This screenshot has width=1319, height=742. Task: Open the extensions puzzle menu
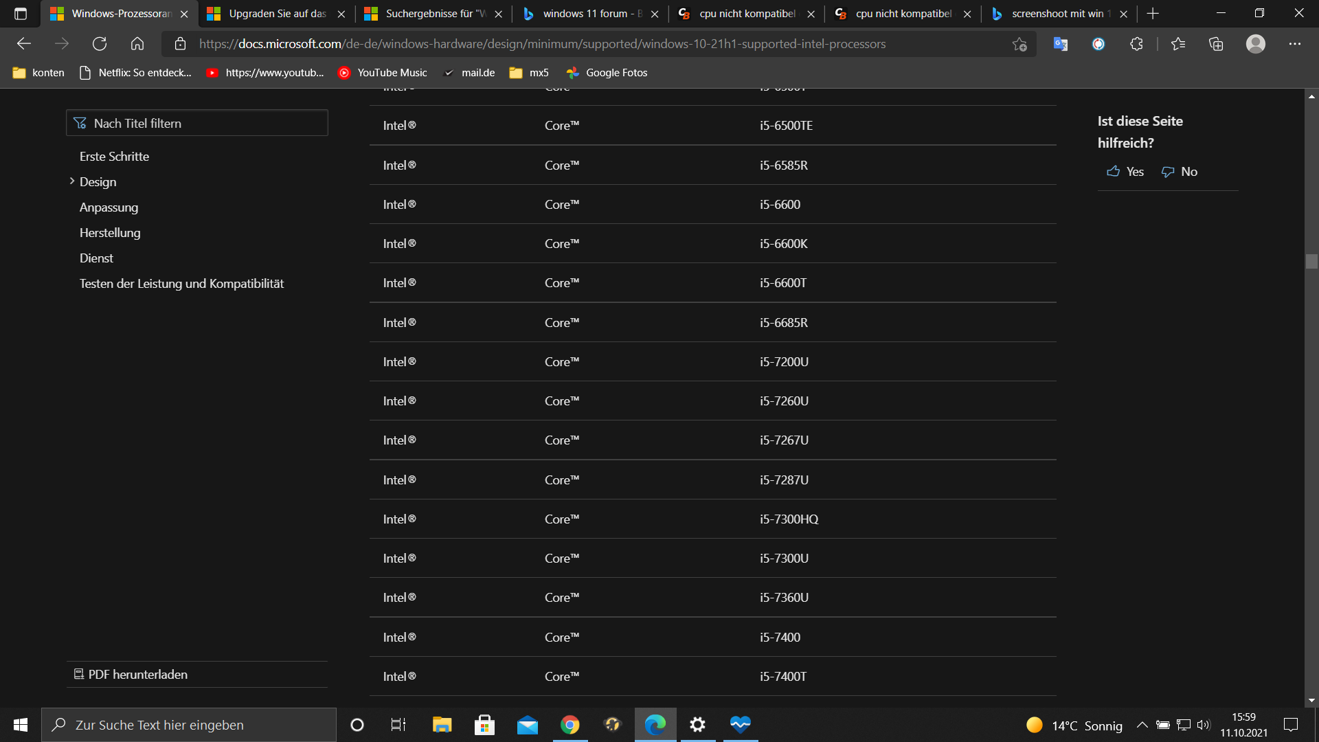(1136, 44)
